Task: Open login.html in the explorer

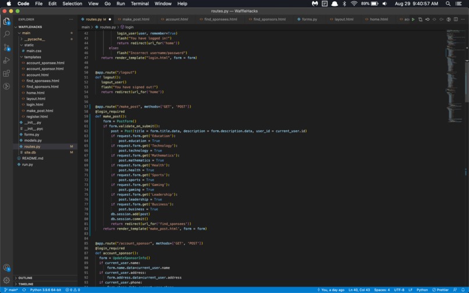Action: point(35,105)
